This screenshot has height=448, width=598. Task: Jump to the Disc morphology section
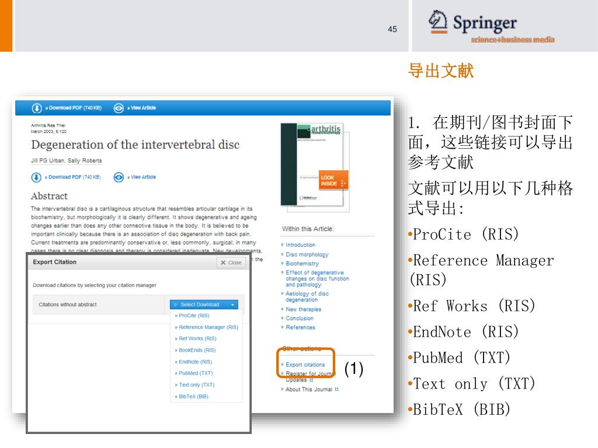pyautogui.click(x=307, y=254)
